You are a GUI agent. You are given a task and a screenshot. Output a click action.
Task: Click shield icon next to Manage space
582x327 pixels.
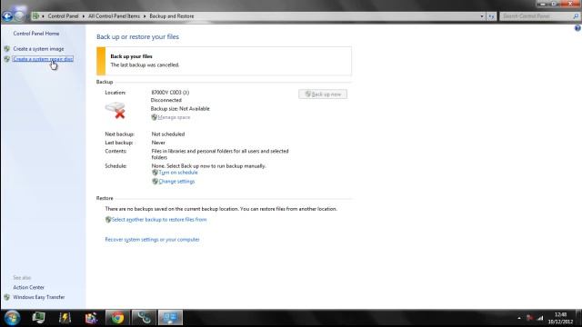154,117
